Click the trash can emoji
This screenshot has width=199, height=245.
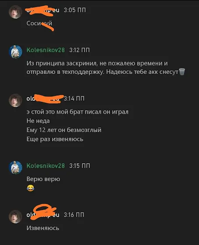pos(182,72)
